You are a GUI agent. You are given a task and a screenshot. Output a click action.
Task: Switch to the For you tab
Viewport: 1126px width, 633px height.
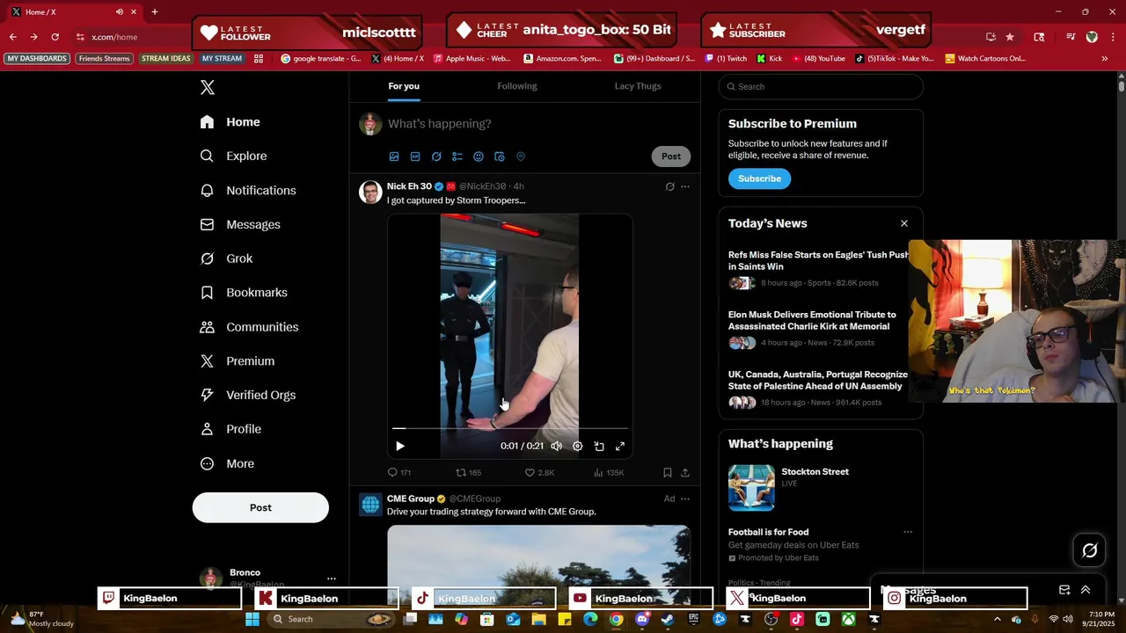(404, 86)
